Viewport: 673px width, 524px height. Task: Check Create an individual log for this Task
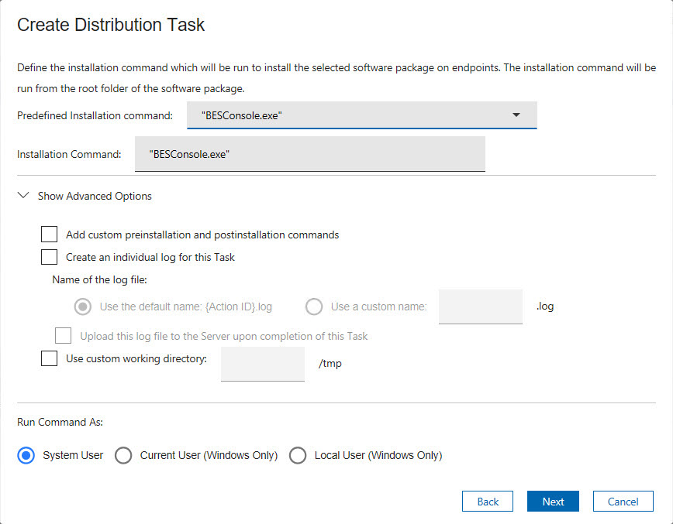point(50,257)
